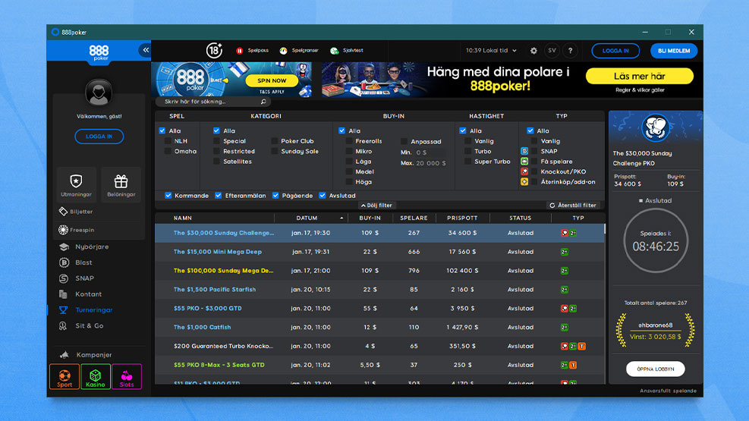The height and width of the screenshot is (421, 749).
Task: Click the Få spelare type icon
Action: 524,162
